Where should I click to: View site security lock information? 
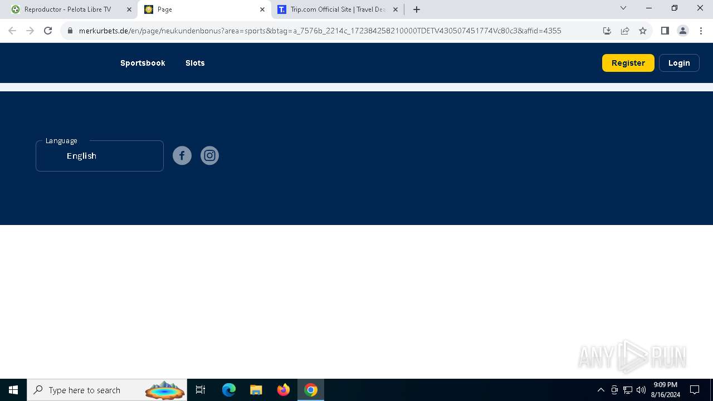pyautogui.click(x=70, y=31)
